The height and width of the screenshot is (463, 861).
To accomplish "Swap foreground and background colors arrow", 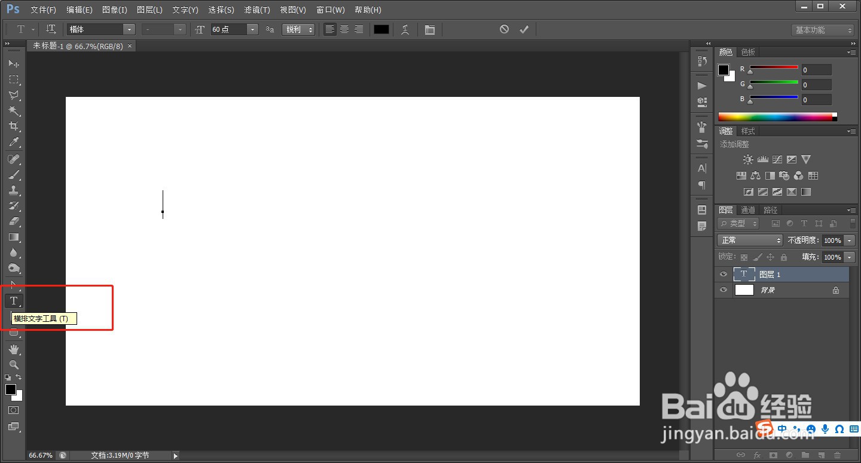I will tap(19, 377).
